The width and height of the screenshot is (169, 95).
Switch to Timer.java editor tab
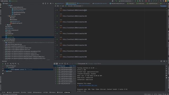coord(130,3)
